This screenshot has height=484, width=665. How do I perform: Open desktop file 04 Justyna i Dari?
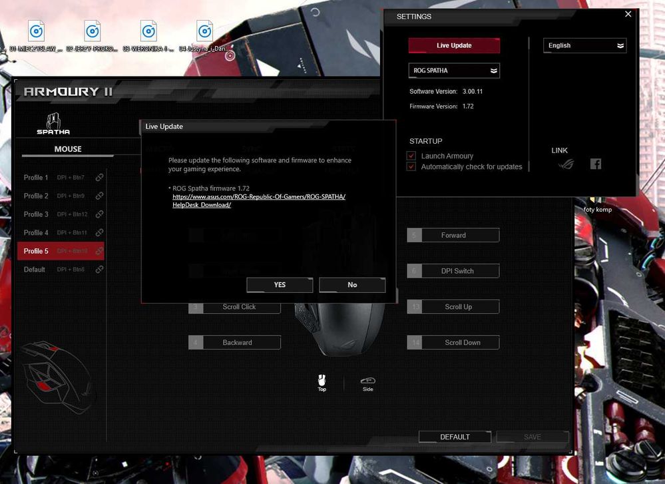pos(205,36)
